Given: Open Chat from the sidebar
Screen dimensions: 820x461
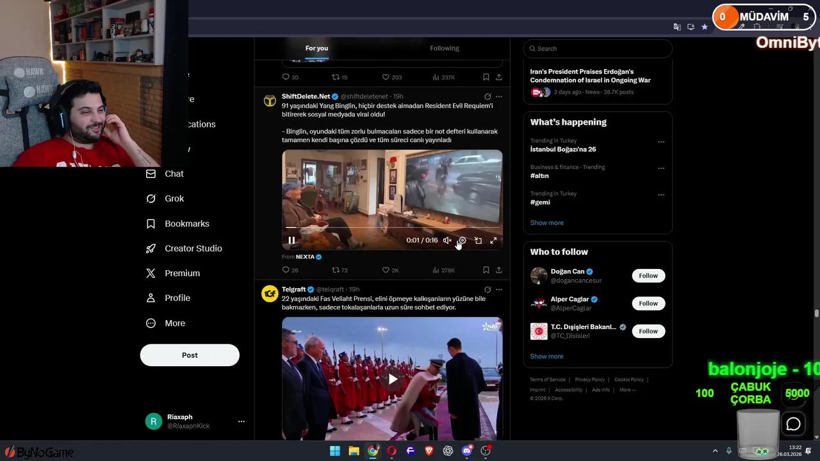Looking at the screenshot, I should 165,174.
